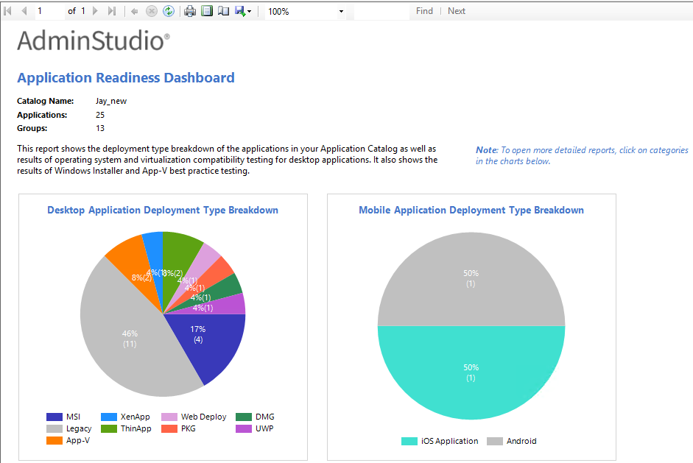The image size is (693, 463).
Task: Open the export save menu
Action: [x=243, y=11]
